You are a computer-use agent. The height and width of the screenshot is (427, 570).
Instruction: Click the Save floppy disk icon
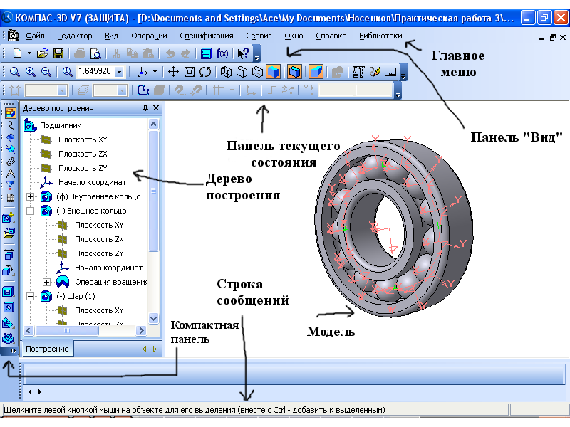click(x=58, y=53)
